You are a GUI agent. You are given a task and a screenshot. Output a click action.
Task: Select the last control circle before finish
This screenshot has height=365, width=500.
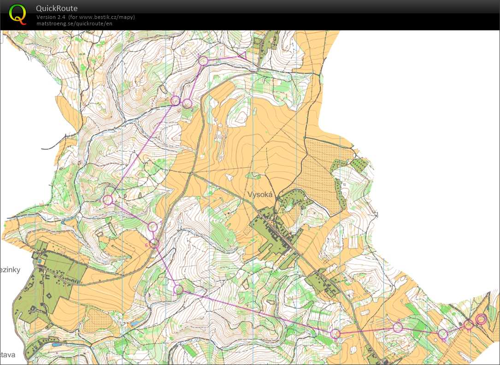(468, 325)
